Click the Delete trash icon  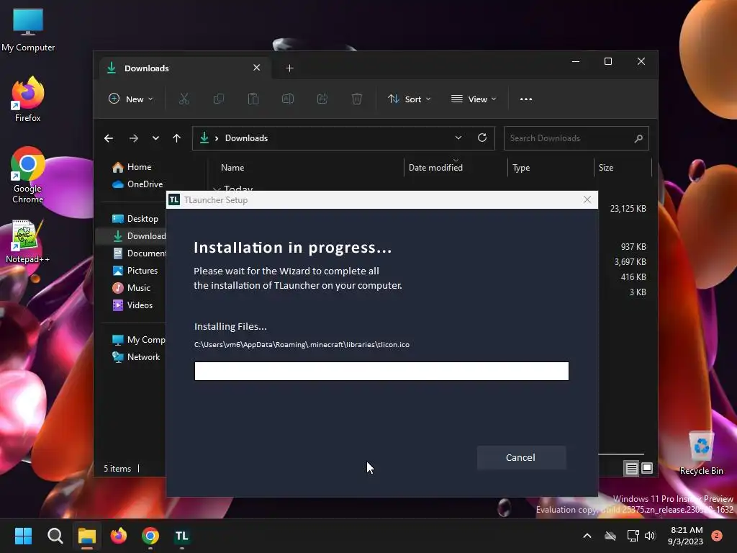pyautogui.click(x=357, y=99)
